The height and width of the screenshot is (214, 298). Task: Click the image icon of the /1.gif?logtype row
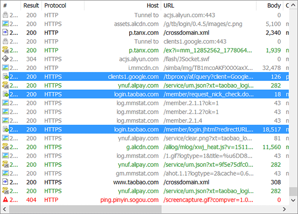tap(5, 155)
